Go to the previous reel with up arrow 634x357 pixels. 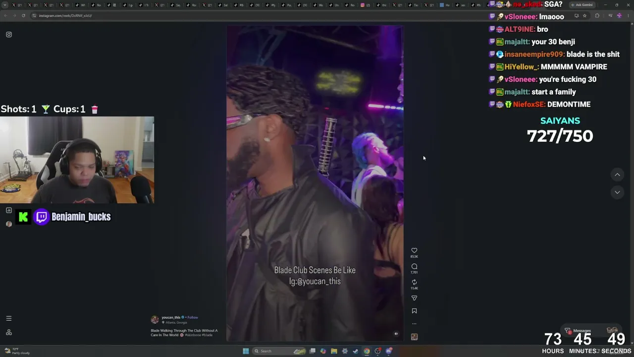617,175
